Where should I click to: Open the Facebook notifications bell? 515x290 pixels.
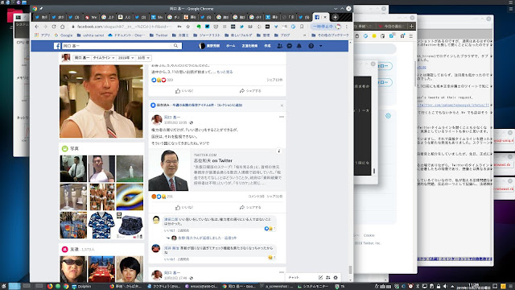click(x=299, y=46)
